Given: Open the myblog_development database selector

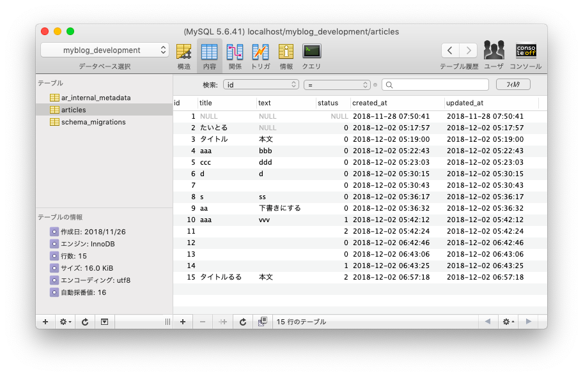Looking at the screenshot, I should click(x=104, y=50).
